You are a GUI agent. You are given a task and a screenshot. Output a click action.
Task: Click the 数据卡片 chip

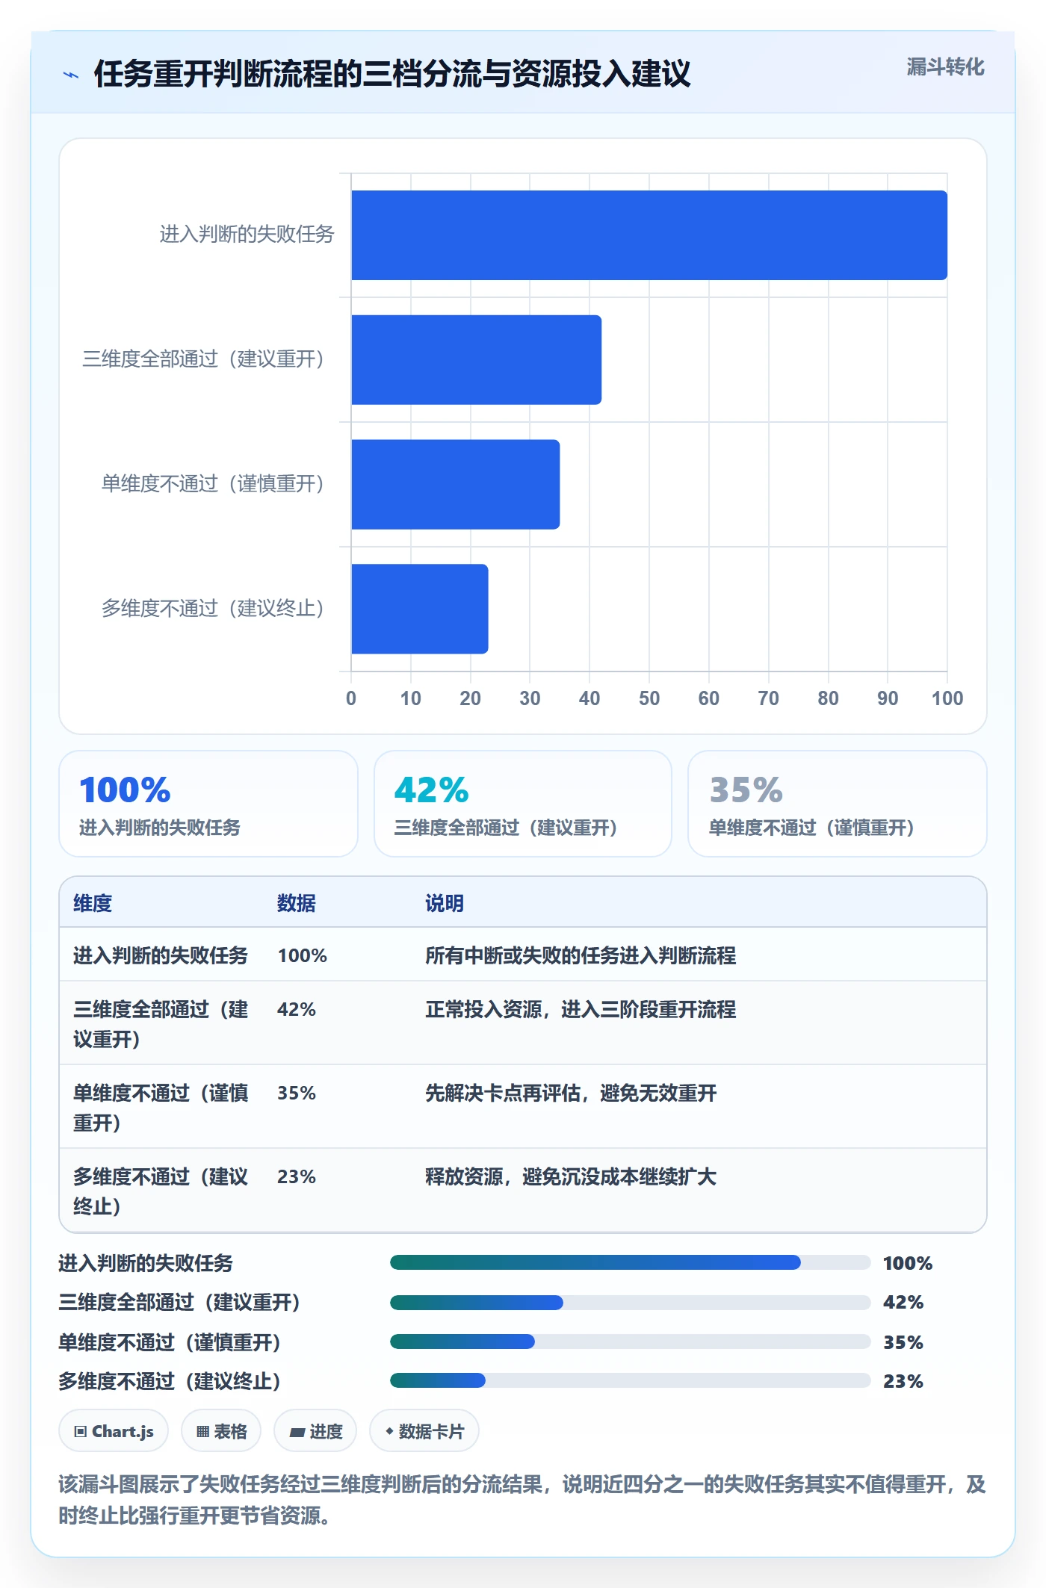pos(424,1431)
